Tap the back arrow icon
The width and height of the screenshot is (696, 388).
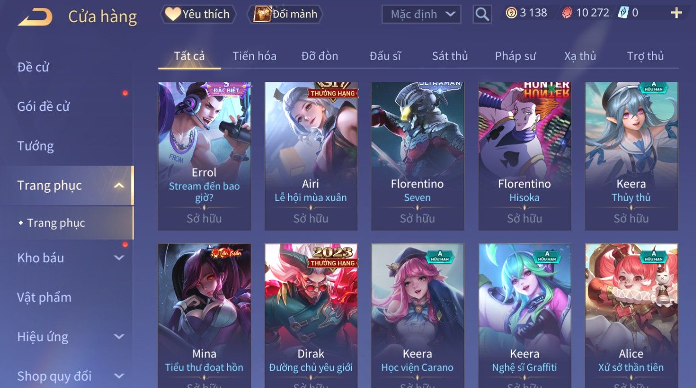(x=35, y=17)
